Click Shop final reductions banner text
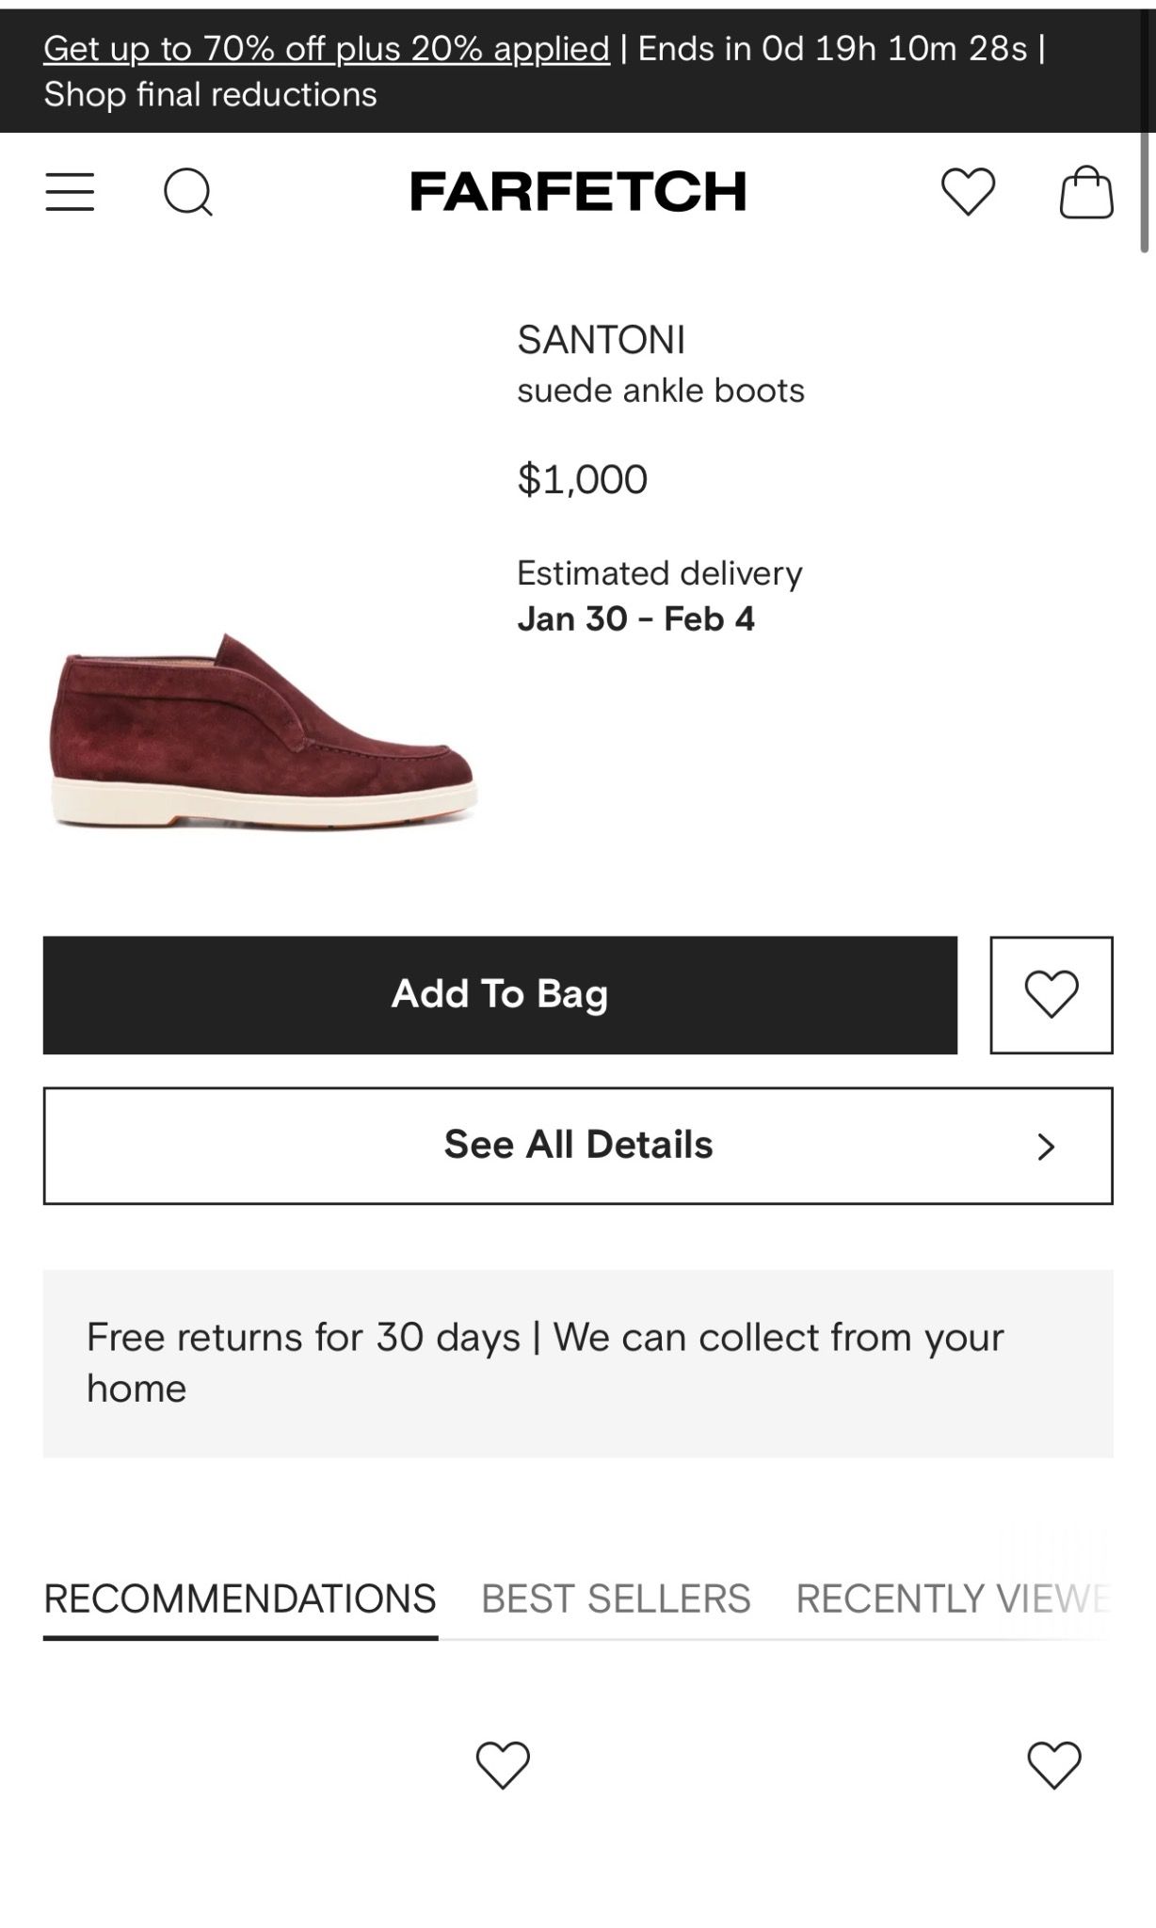 click(210, 94)
